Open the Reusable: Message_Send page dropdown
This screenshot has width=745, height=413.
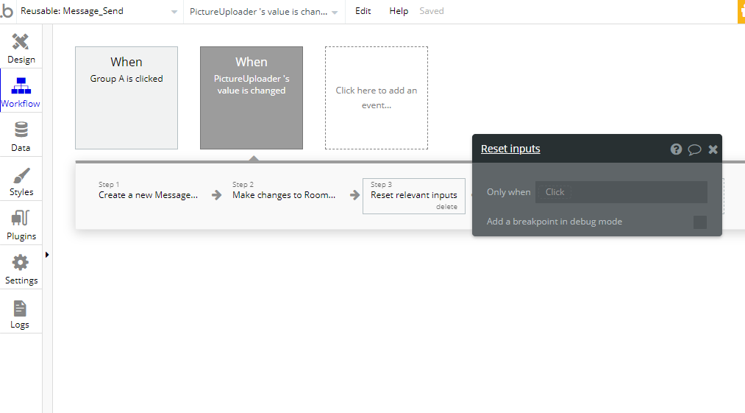click(x=99, y=12)
